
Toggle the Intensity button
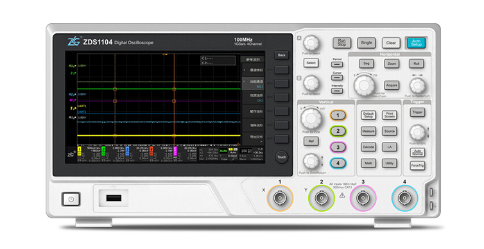337,90
